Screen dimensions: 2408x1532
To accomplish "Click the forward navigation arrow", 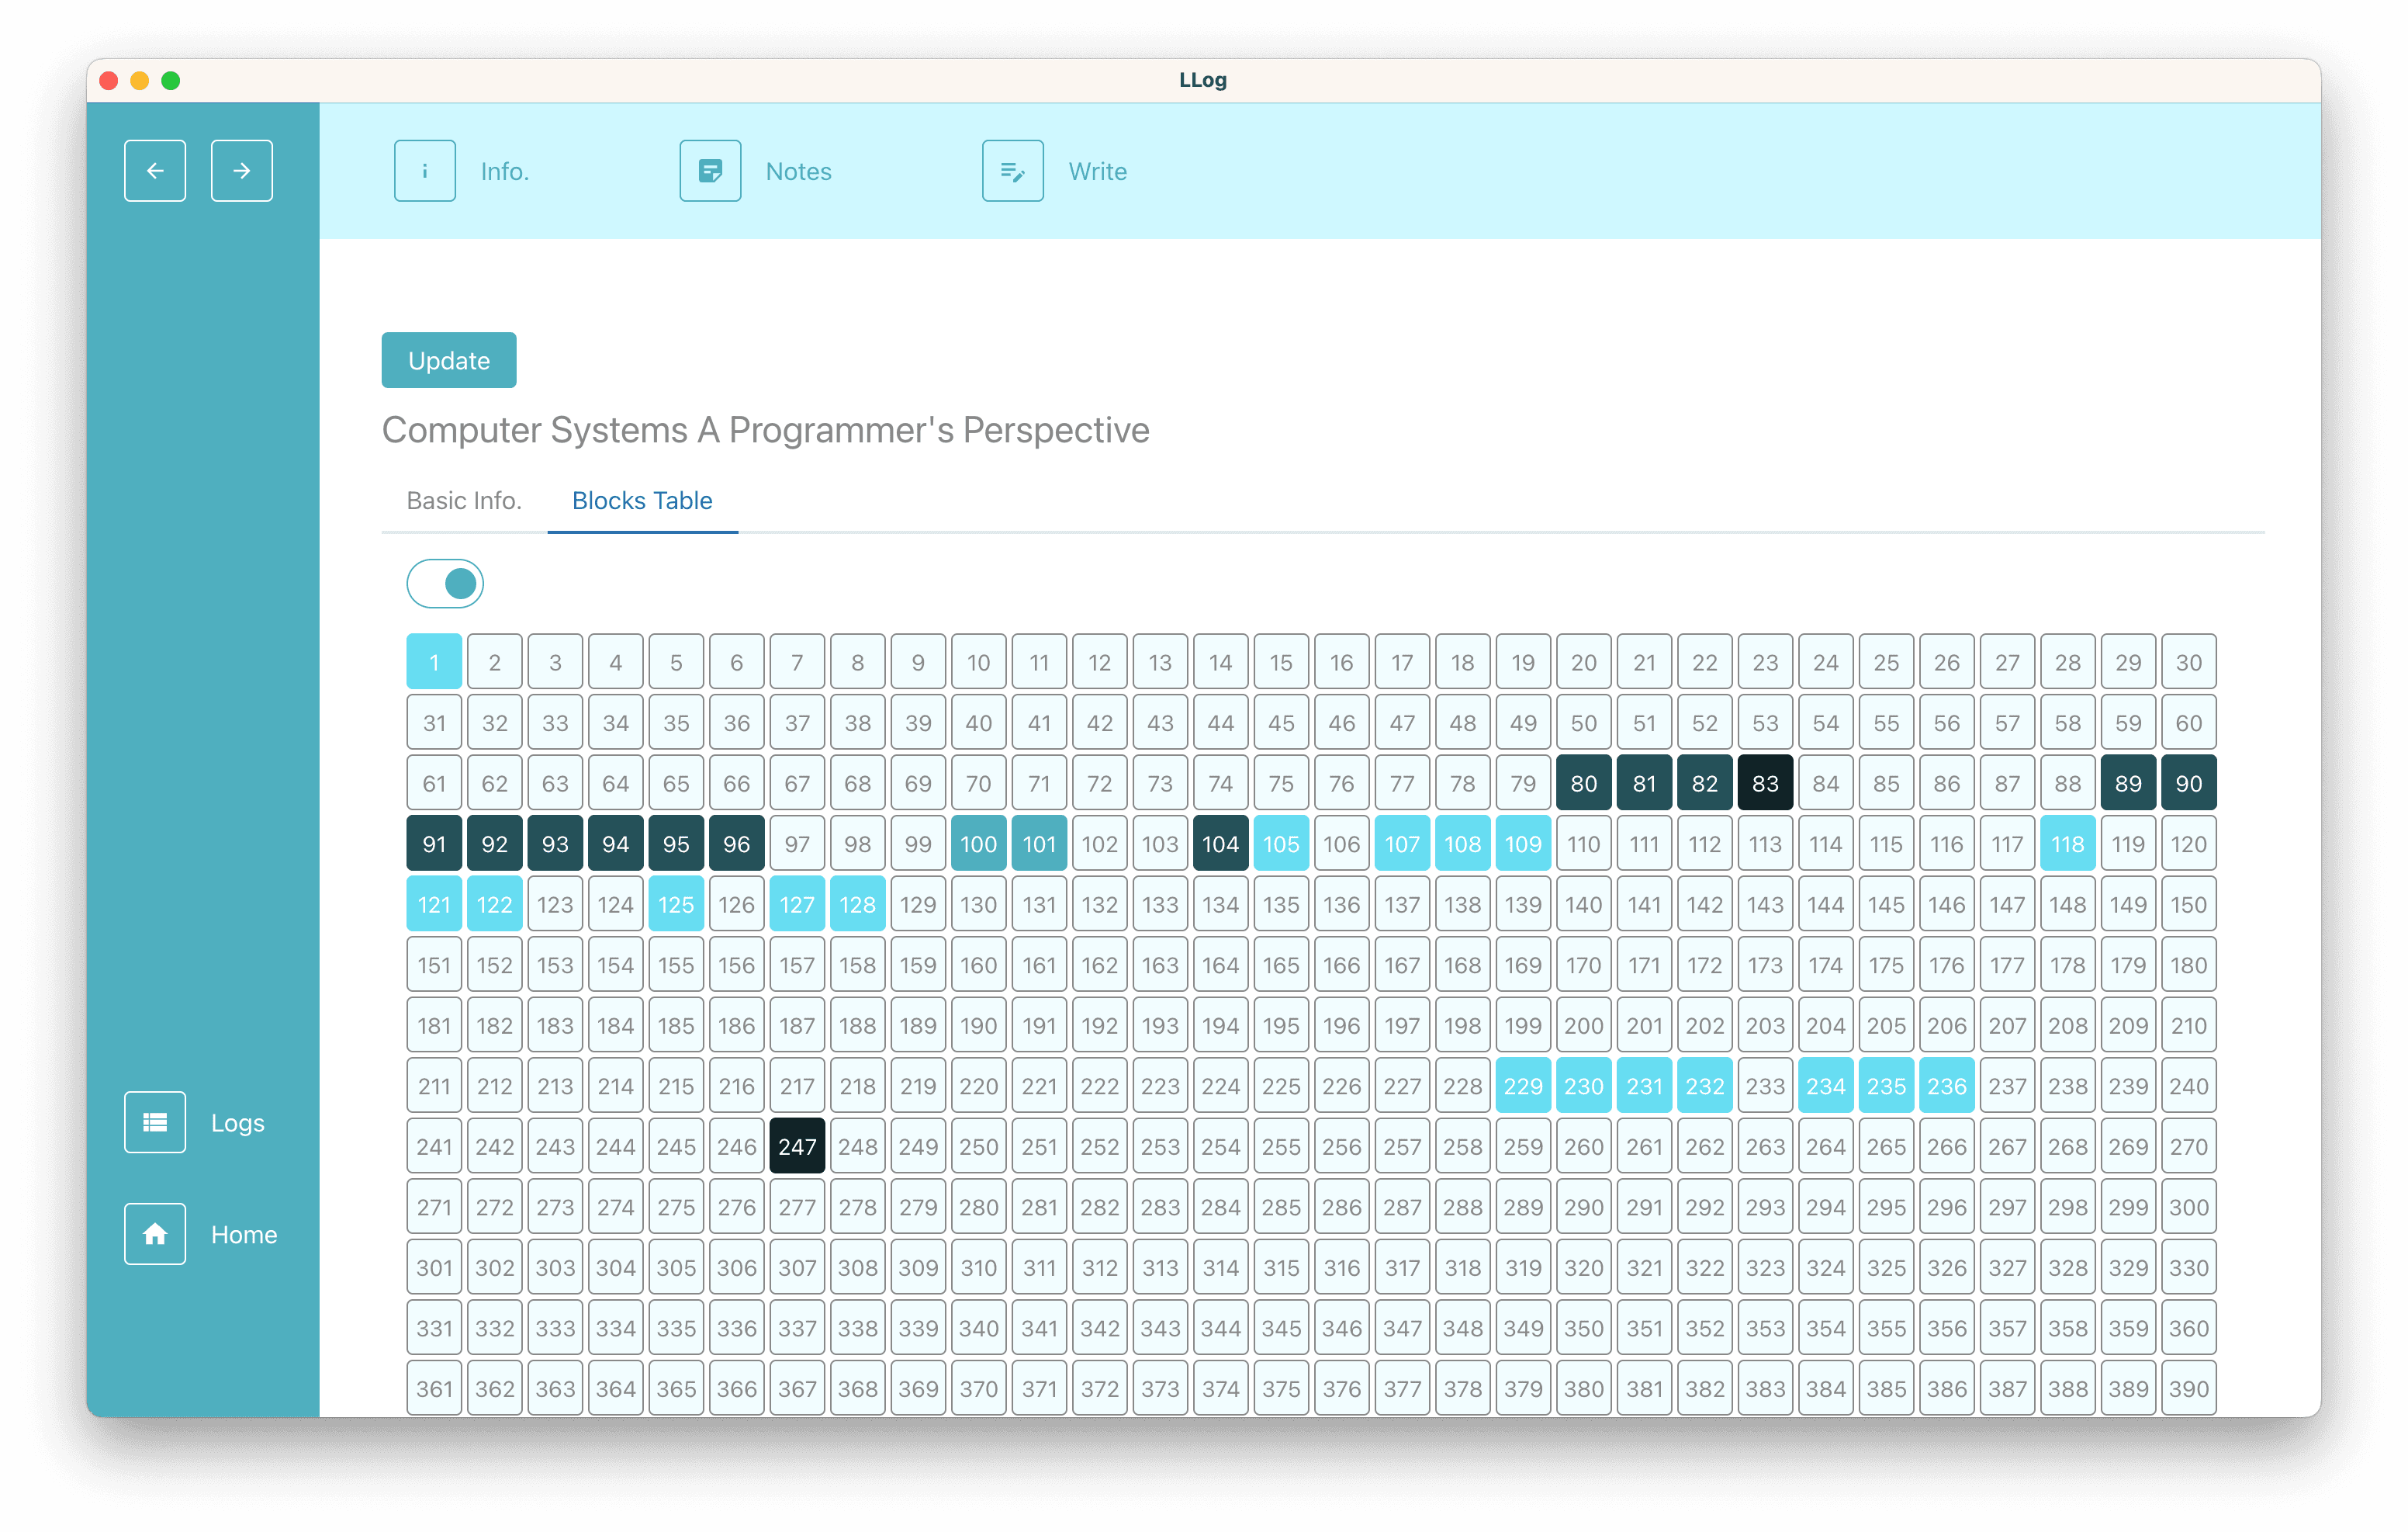I will [x=241, y=170].
